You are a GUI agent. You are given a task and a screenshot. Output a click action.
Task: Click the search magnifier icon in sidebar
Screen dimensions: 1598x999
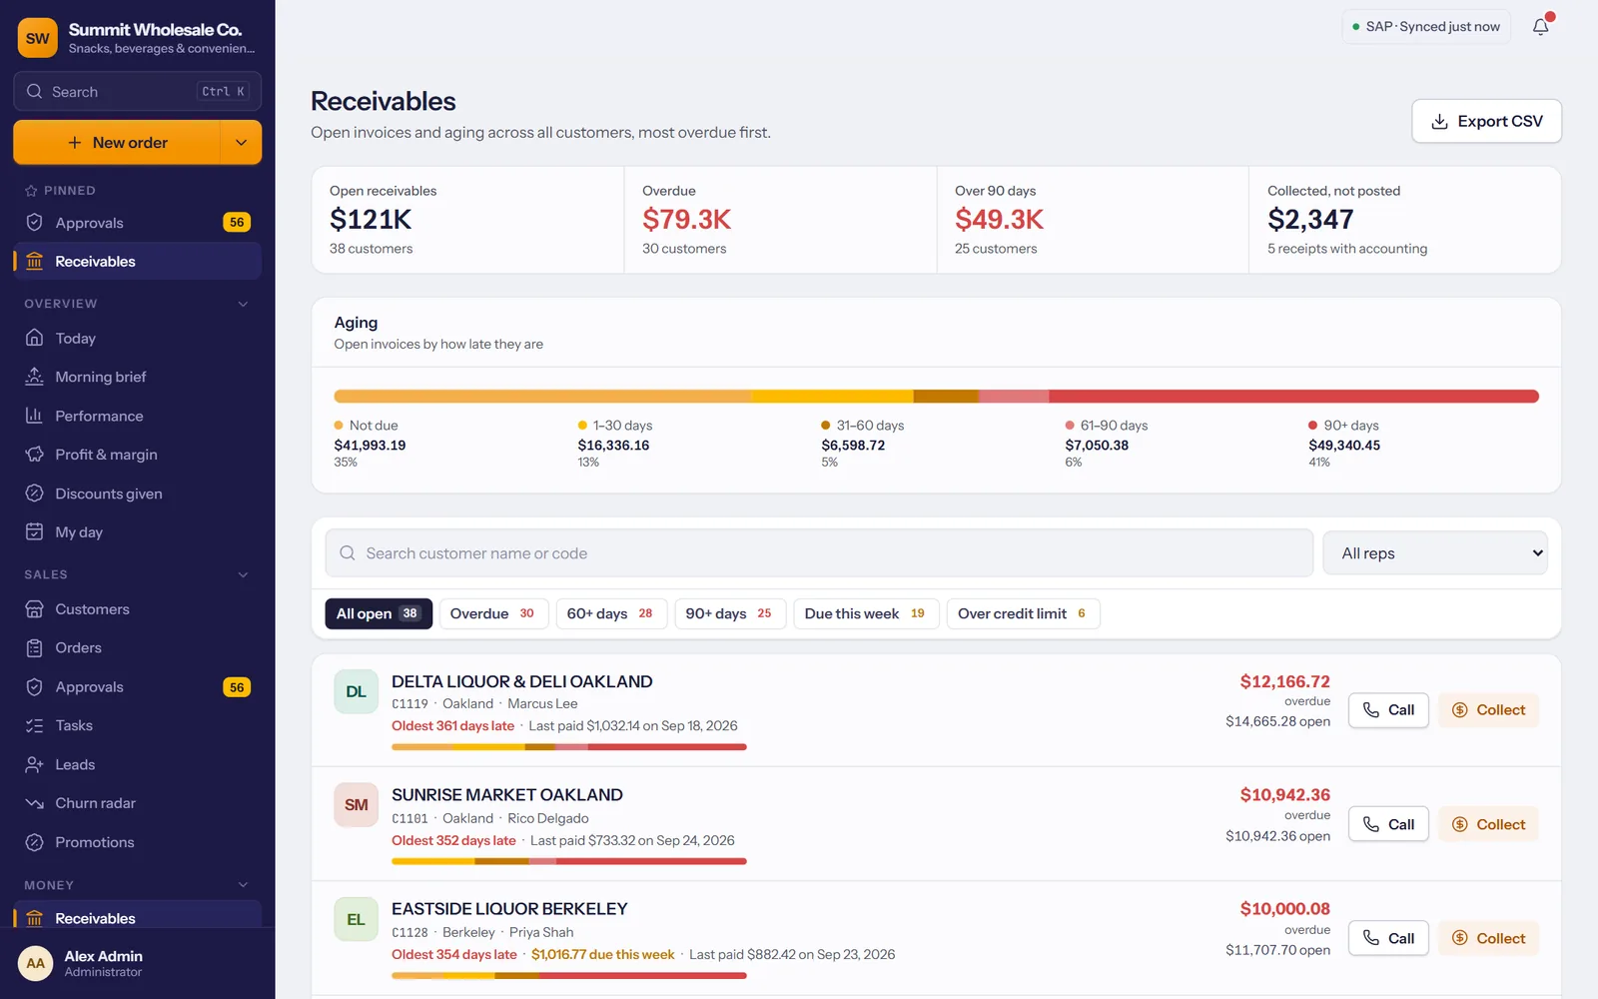pos(35,91)
